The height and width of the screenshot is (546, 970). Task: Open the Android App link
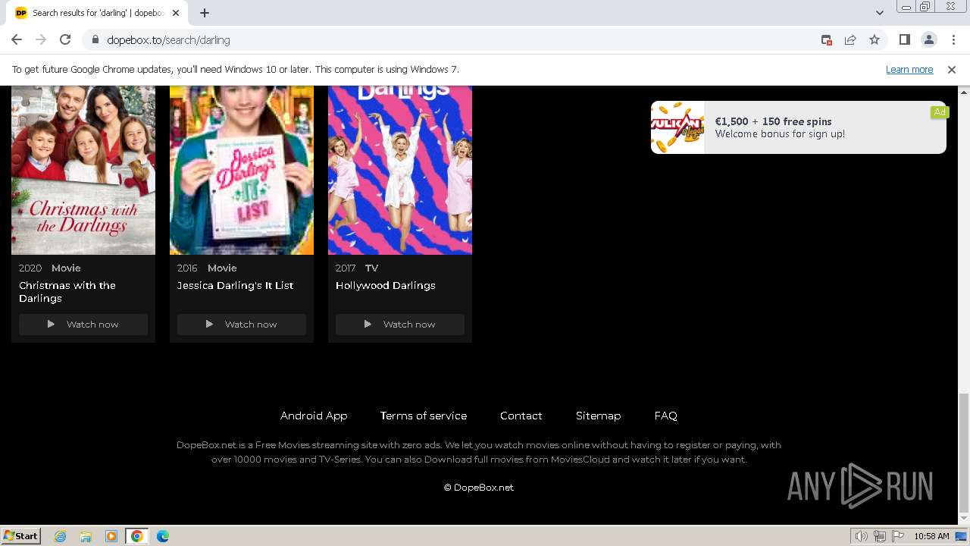[x=314, y=416]
